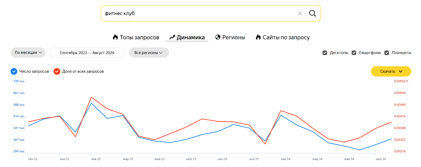This screenshot has width=421, height=167.
Task: Click the flame icon beside Сайты по запросу
Action: pyautogui.click(x=258, y=37)
